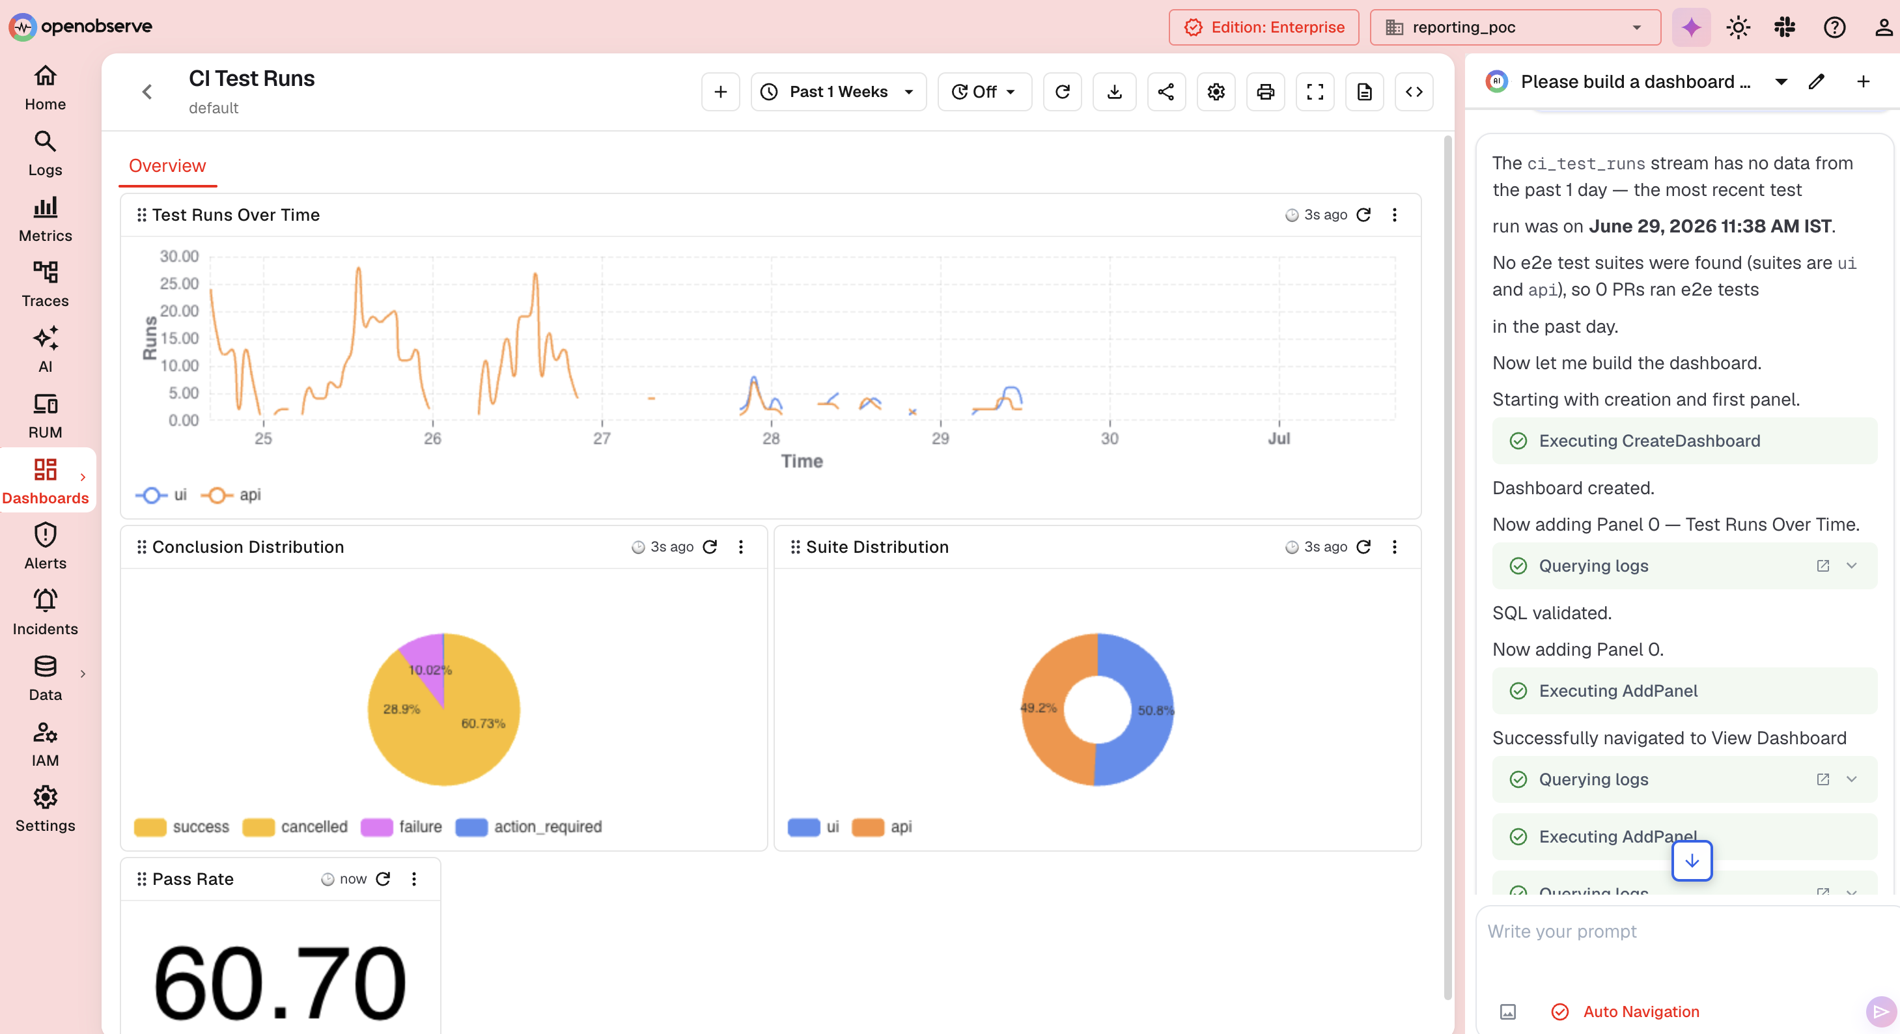This screenshot has width=1900, height=1034.
Task: Open the Conclusion Distribution panel menu
Action: 740,546
